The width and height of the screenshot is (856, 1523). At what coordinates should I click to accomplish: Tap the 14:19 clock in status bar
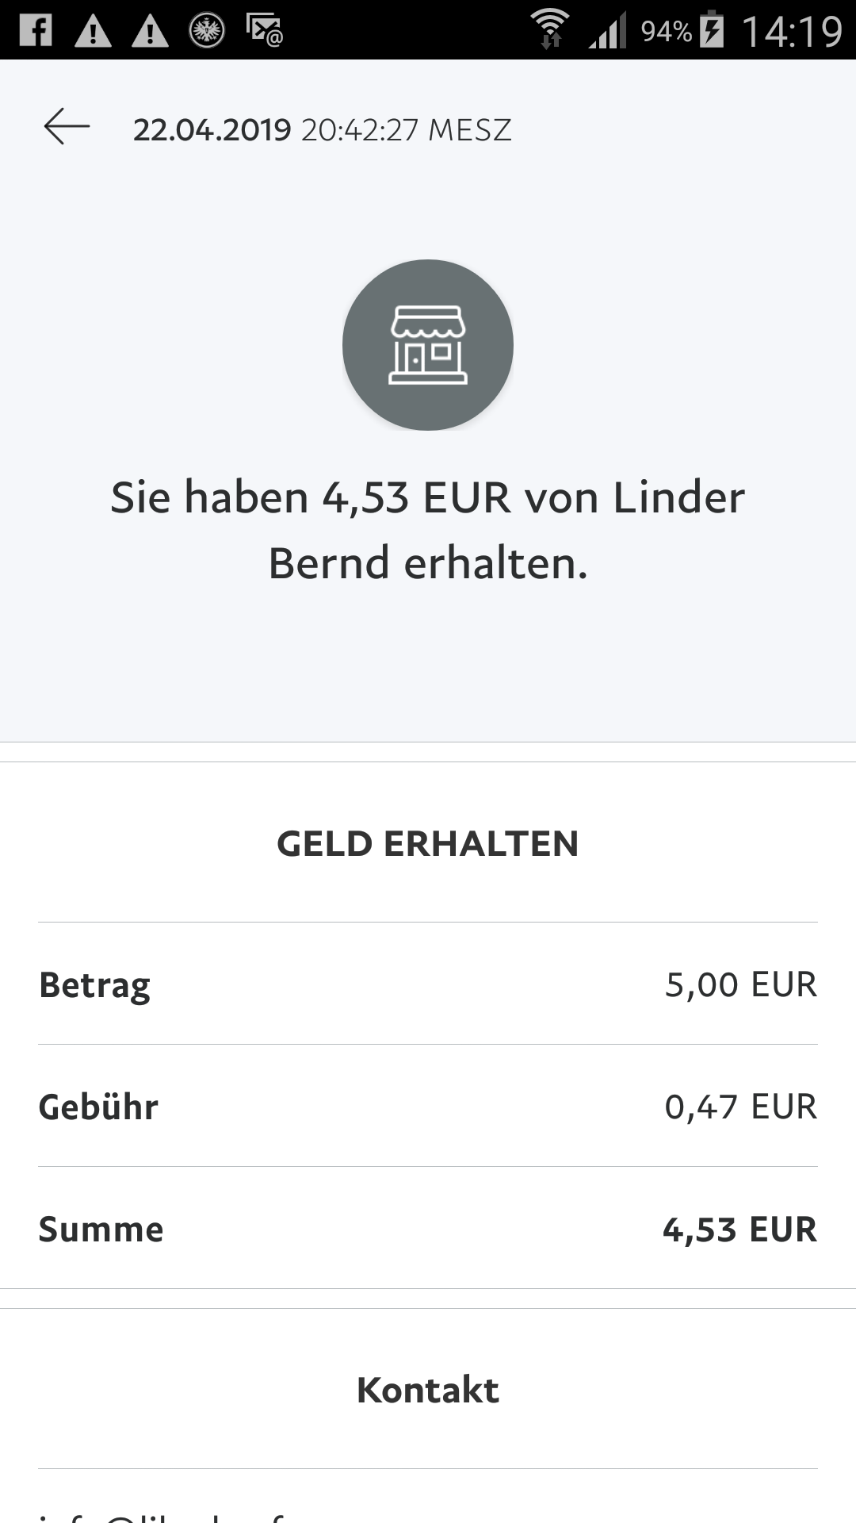tap(791, 31)
